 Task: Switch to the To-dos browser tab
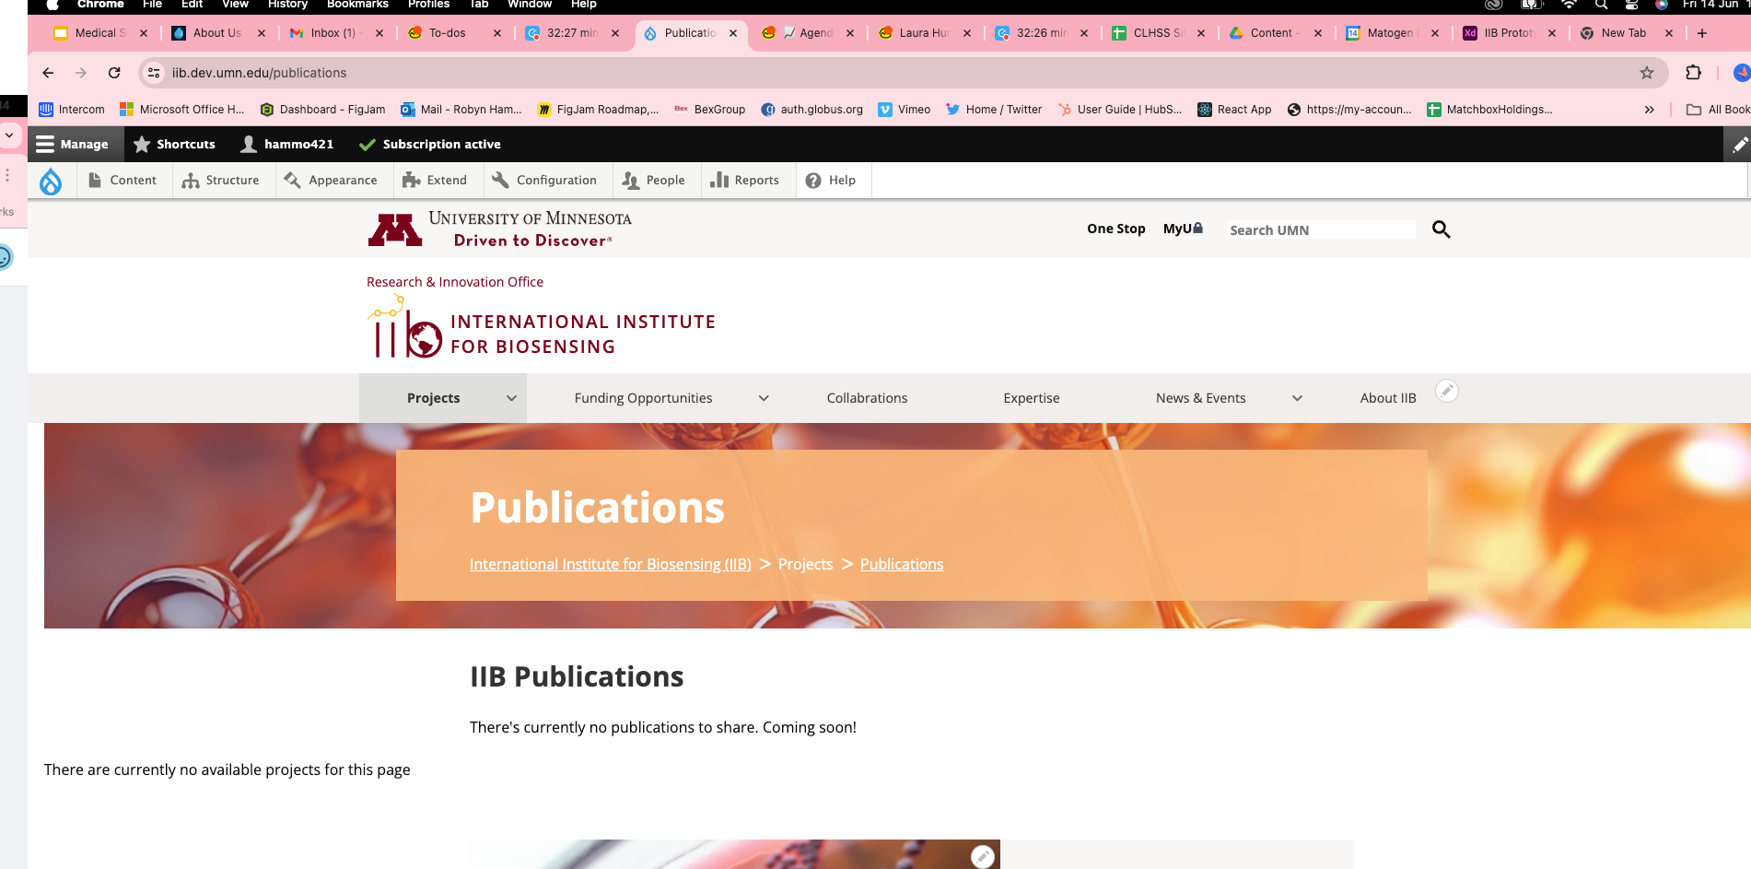pos(448,33)
